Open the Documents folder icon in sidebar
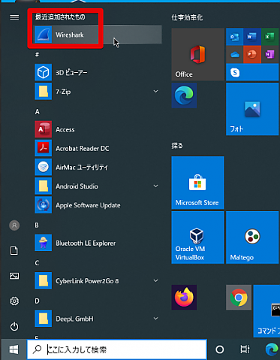The height and width of the screenshot is (360, 280). coord(14,250)
